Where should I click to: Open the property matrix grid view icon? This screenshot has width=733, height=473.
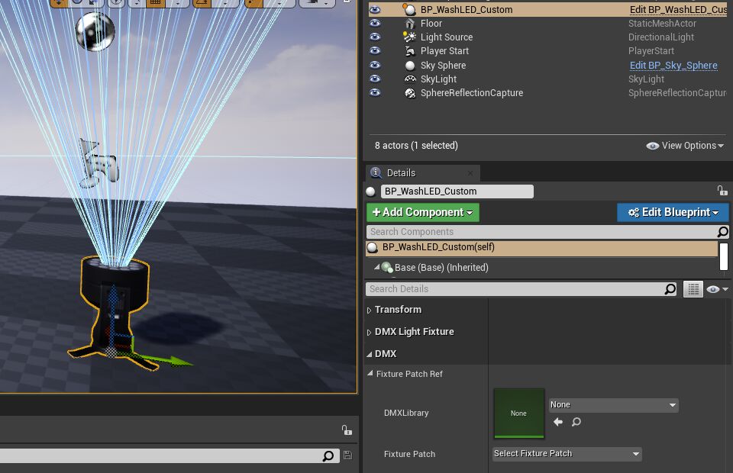[x=693, y=289]
